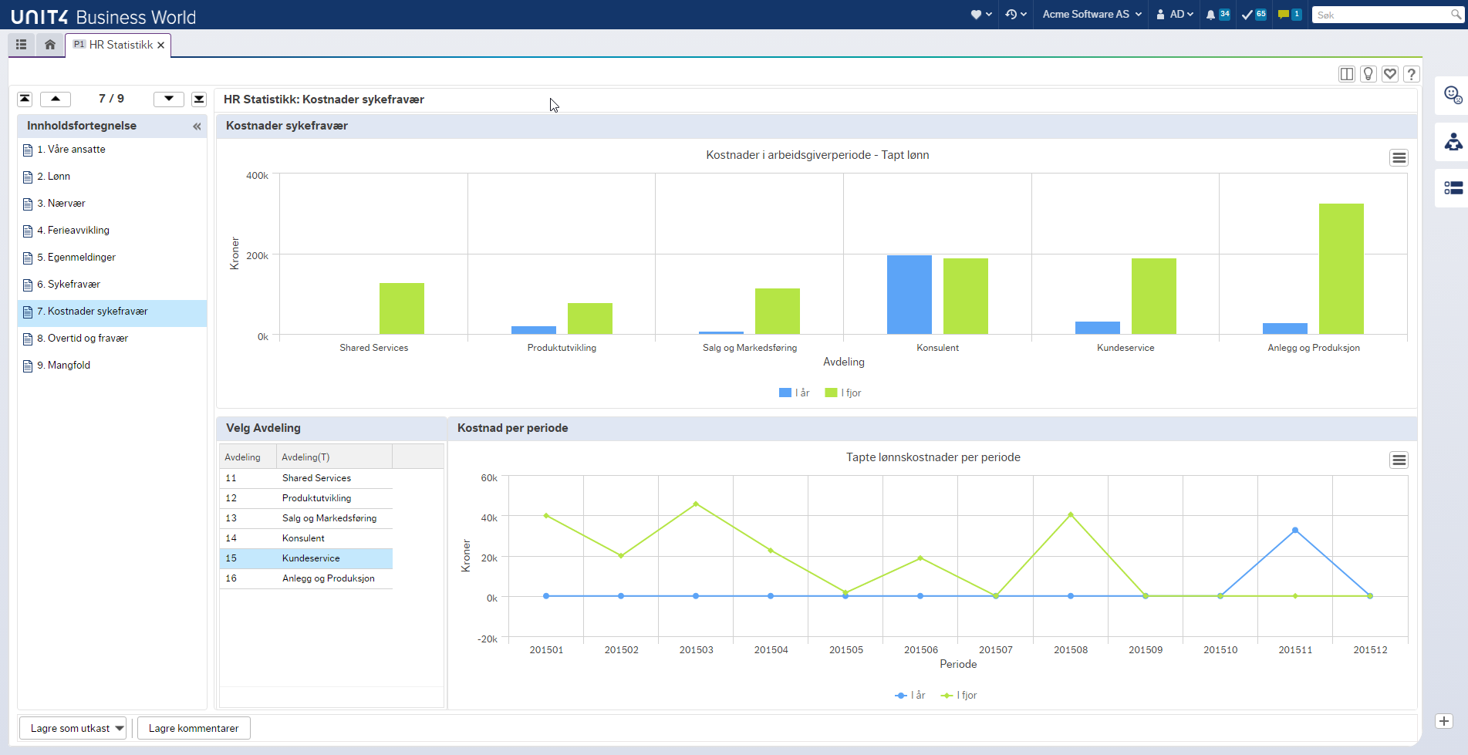The width and height of the screenshot is (1468, 755).
Task: Open 6. Sykefravær page
Action: point(112,285)
